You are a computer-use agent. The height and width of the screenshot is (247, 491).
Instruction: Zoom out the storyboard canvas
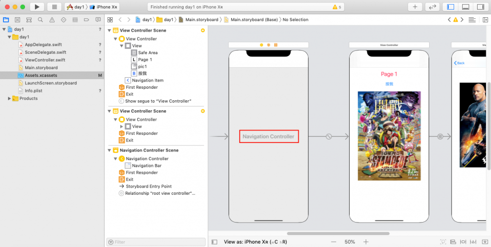(x=334, y=242)
